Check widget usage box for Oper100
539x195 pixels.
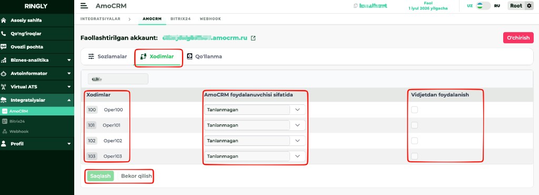[415, 110]
